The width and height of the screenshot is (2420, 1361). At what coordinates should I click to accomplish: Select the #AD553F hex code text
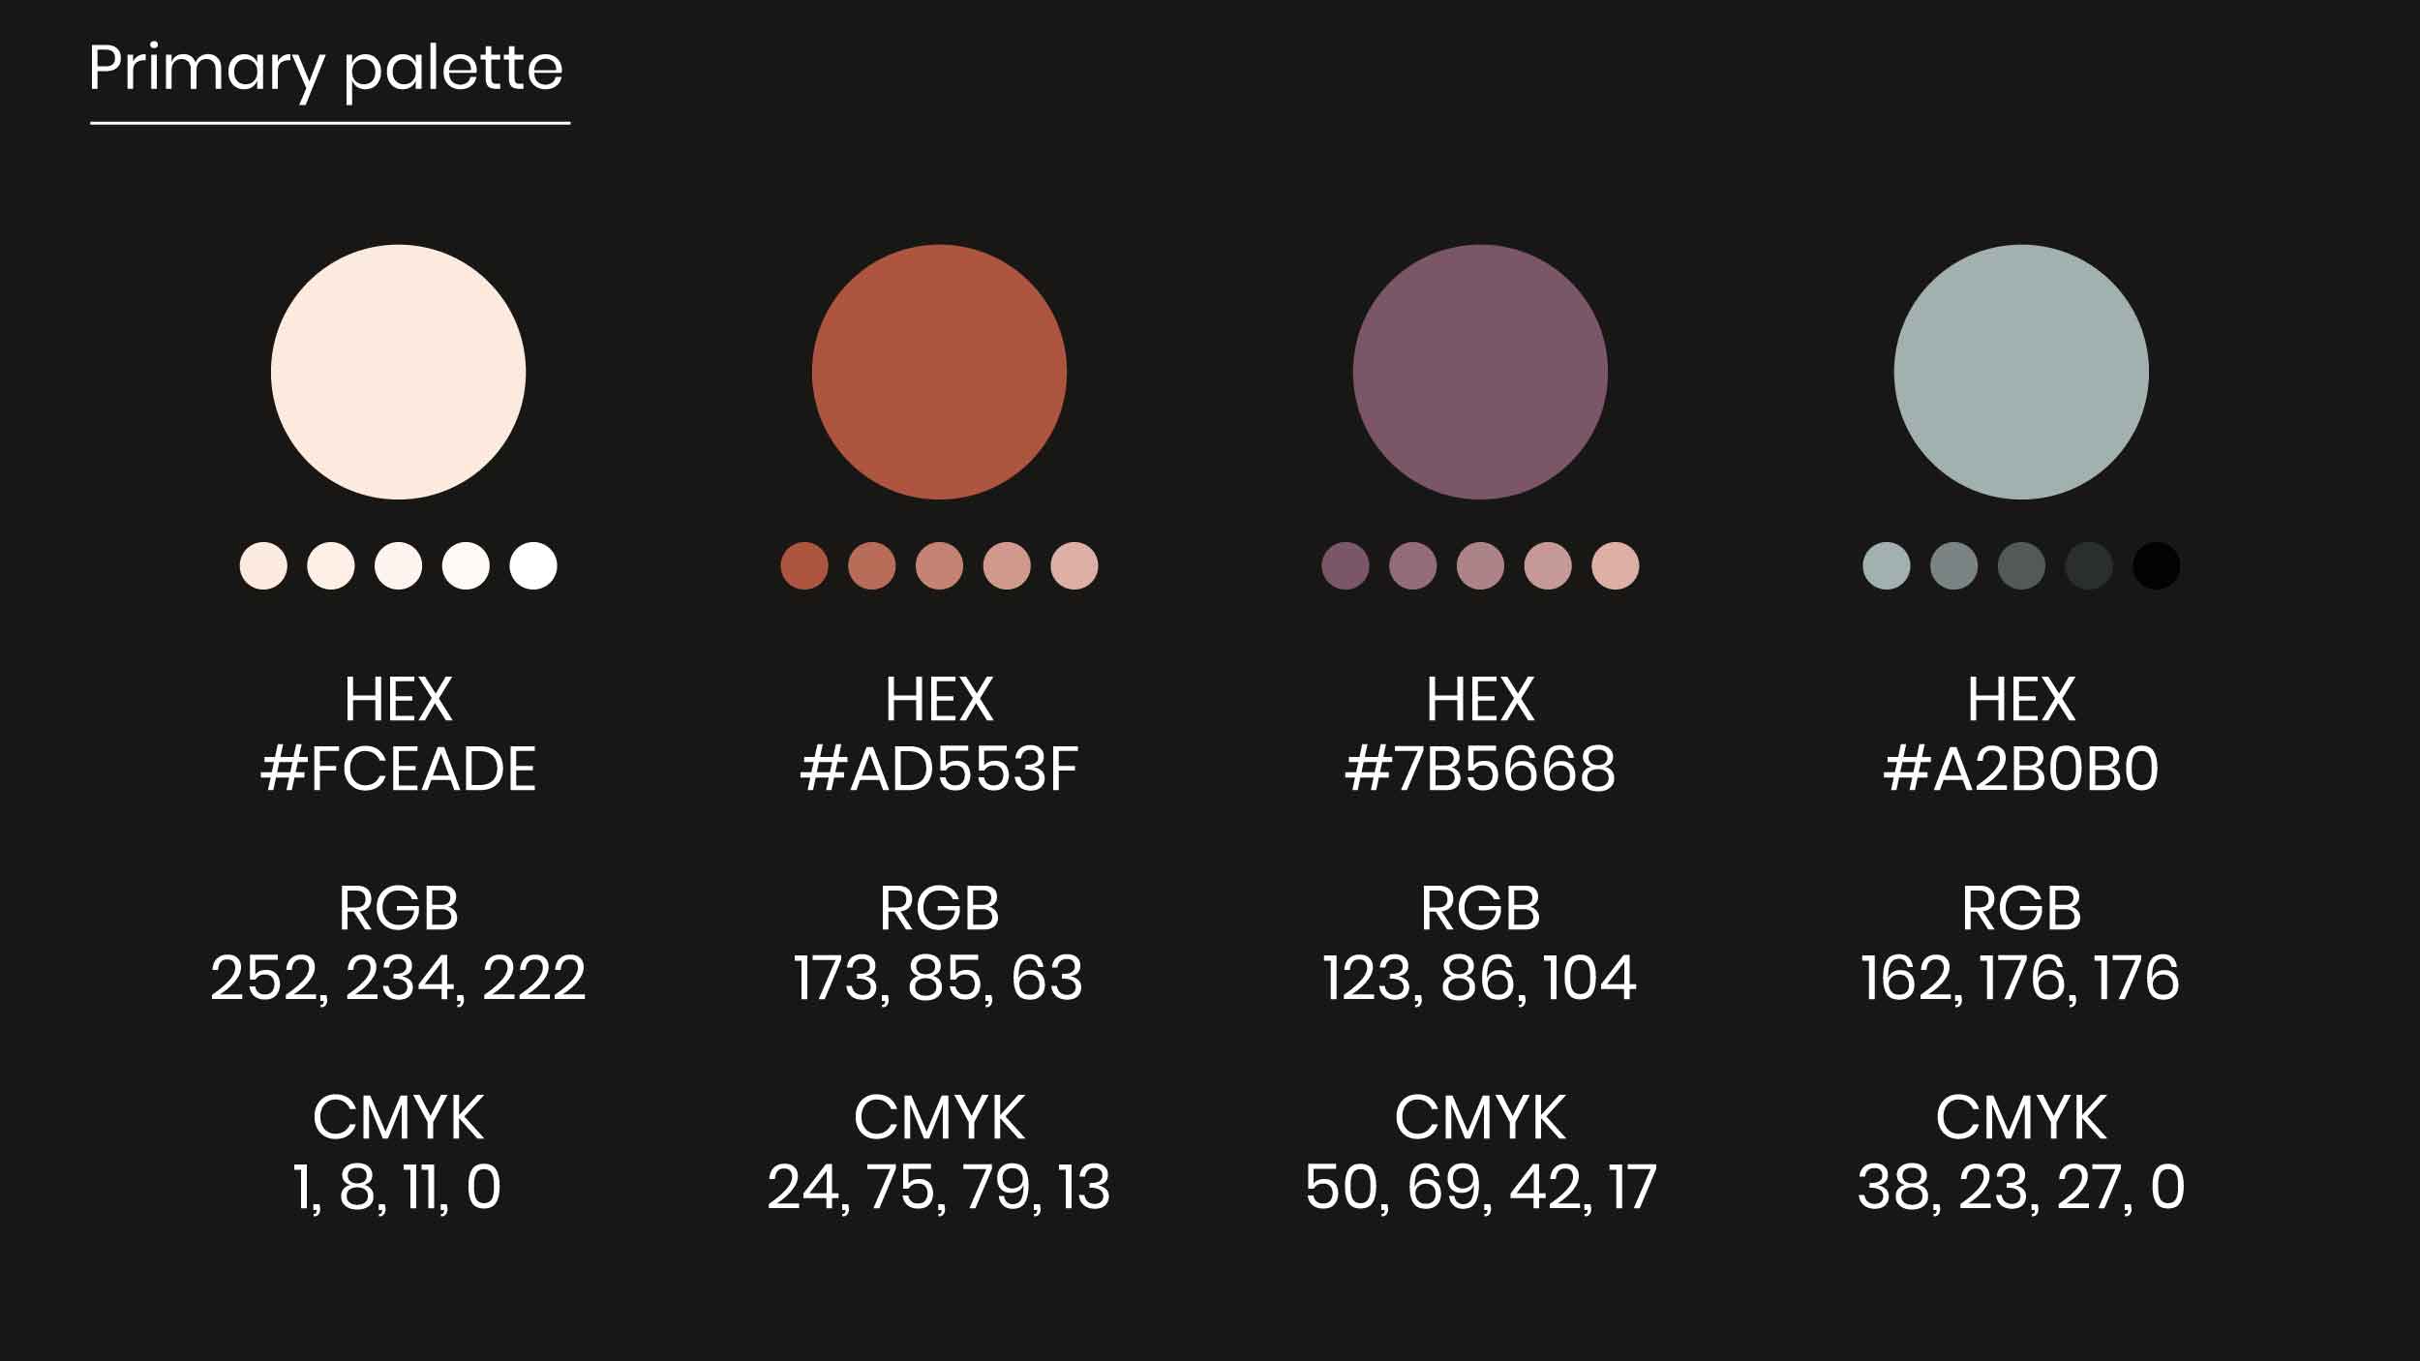[939, 770]
